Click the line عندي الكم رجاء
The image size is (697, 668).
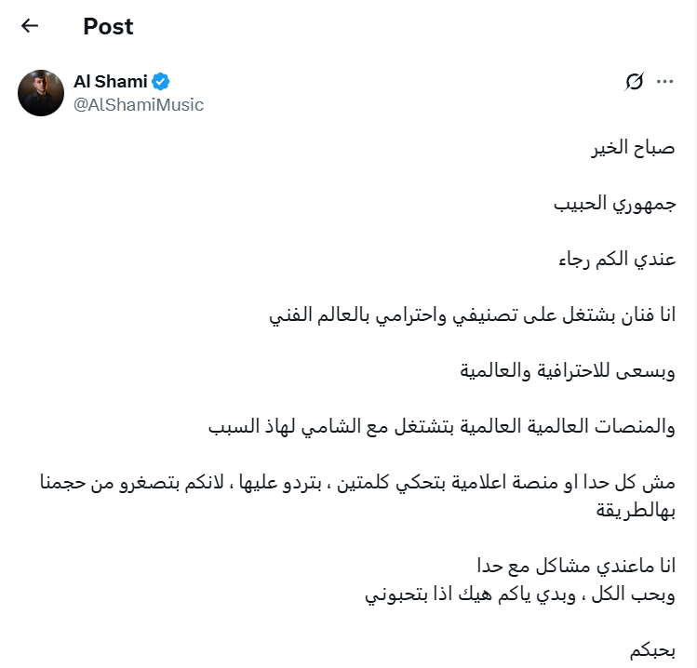click(617, 260)
